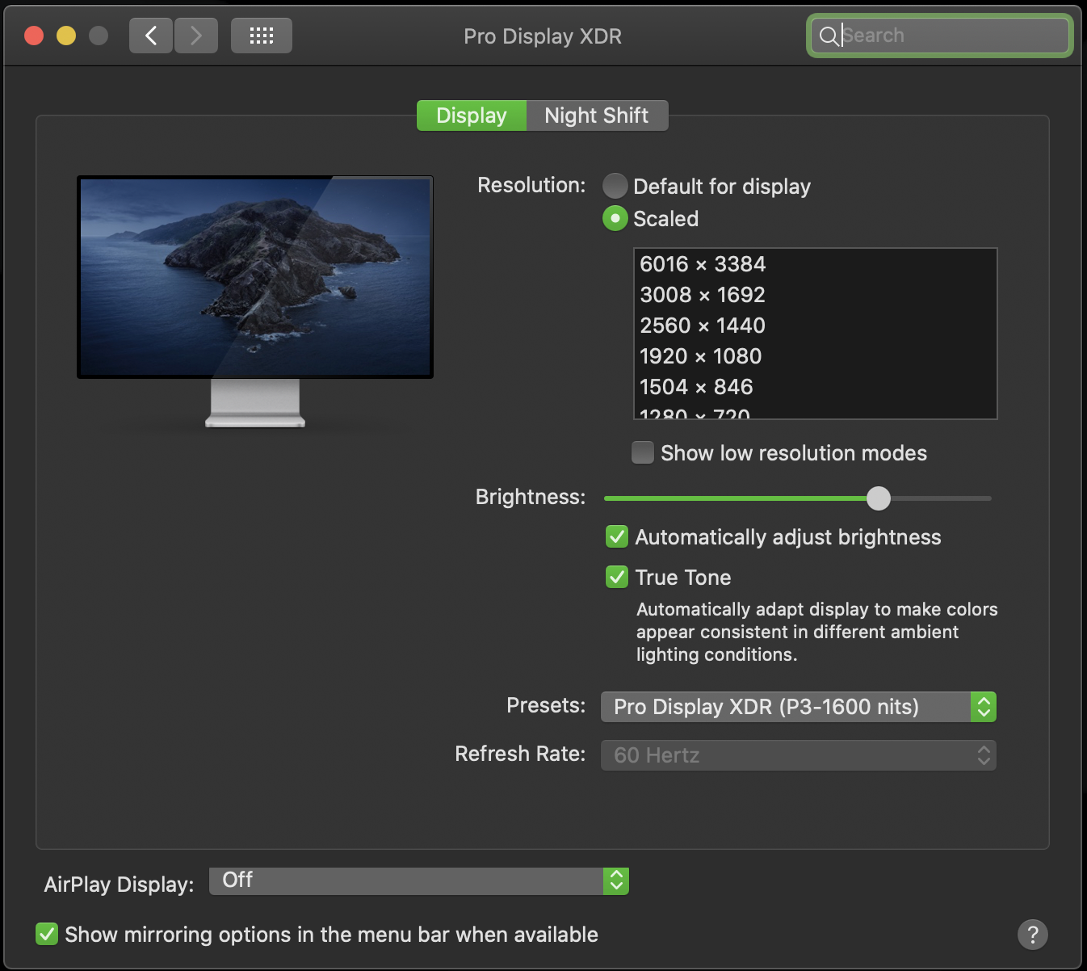Click the magnifying glass search icon
Image resolution: width=1087 pixels, height=971 pixels.
point(829,36)
